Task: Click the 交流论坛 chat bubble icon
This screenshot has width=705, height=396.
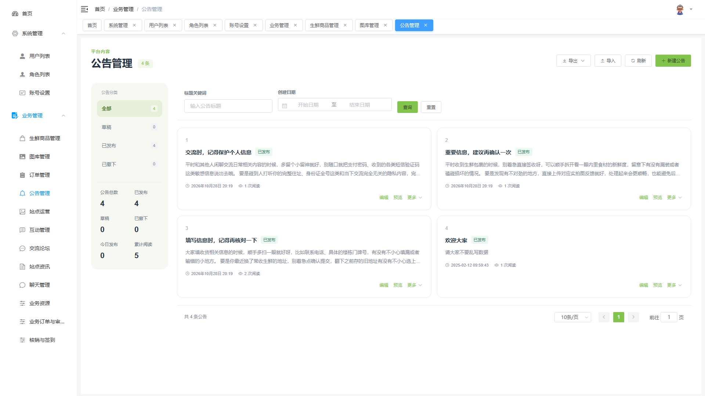Action: click(22, 248)
